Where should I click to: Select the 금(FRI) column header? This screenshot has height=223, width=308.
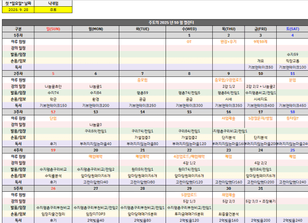[x=260, y=29]
